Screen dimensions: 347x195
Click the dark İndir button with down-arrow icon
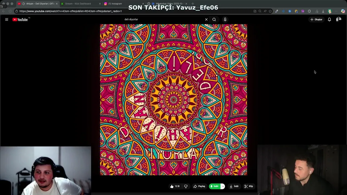pyautogui.click(x=234, y=186)
